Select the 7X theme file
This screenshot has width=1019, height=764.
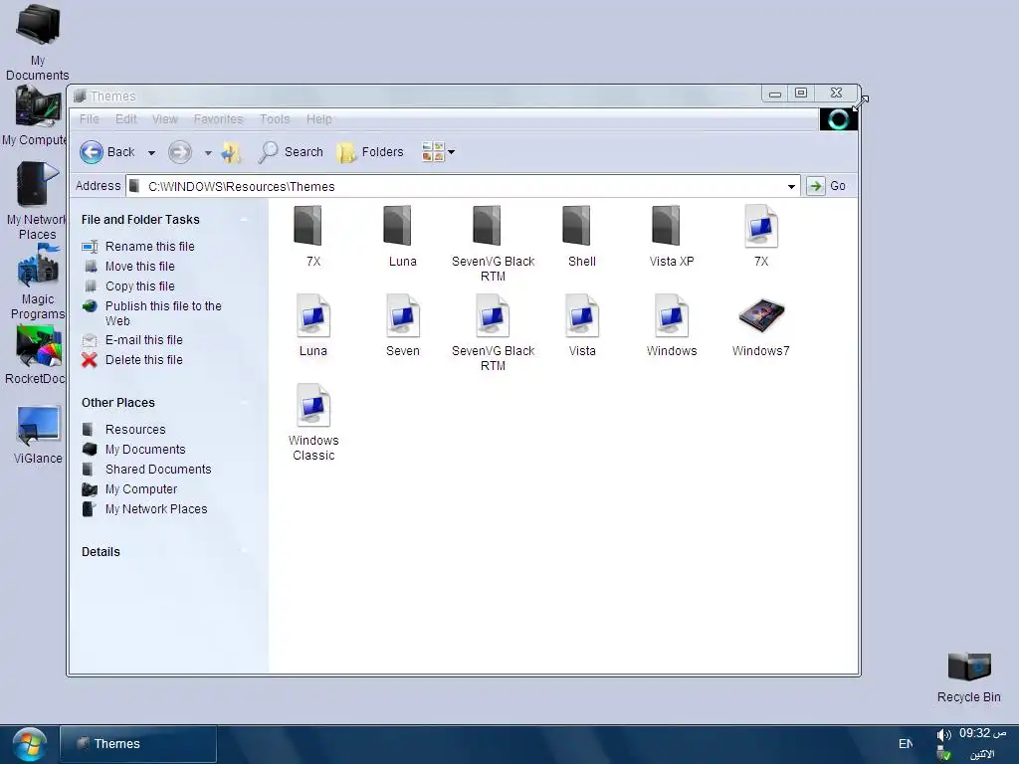point(761,235)
